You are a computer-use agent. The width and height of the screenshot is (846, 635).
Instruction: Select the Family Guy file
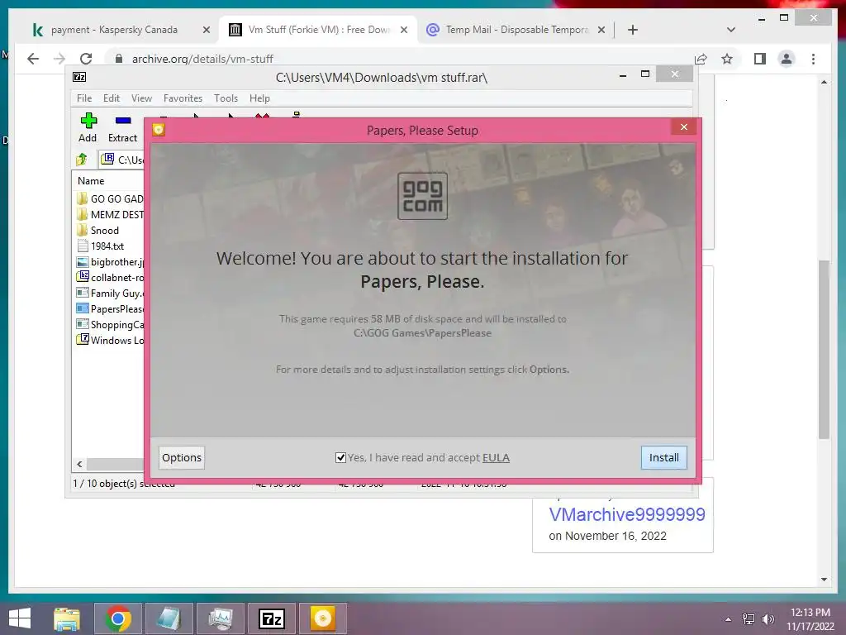pyautogui.click(x=110, y=294)
